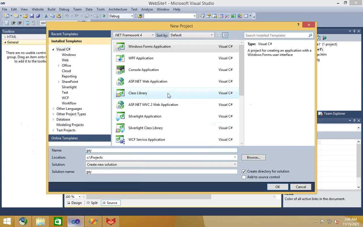
Task: Switch templates list to small icons view
Action: [219, 35]
